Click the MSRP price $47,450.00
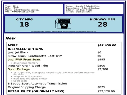The width and height of the screenshot is (127, 95). tap(107, 45)
